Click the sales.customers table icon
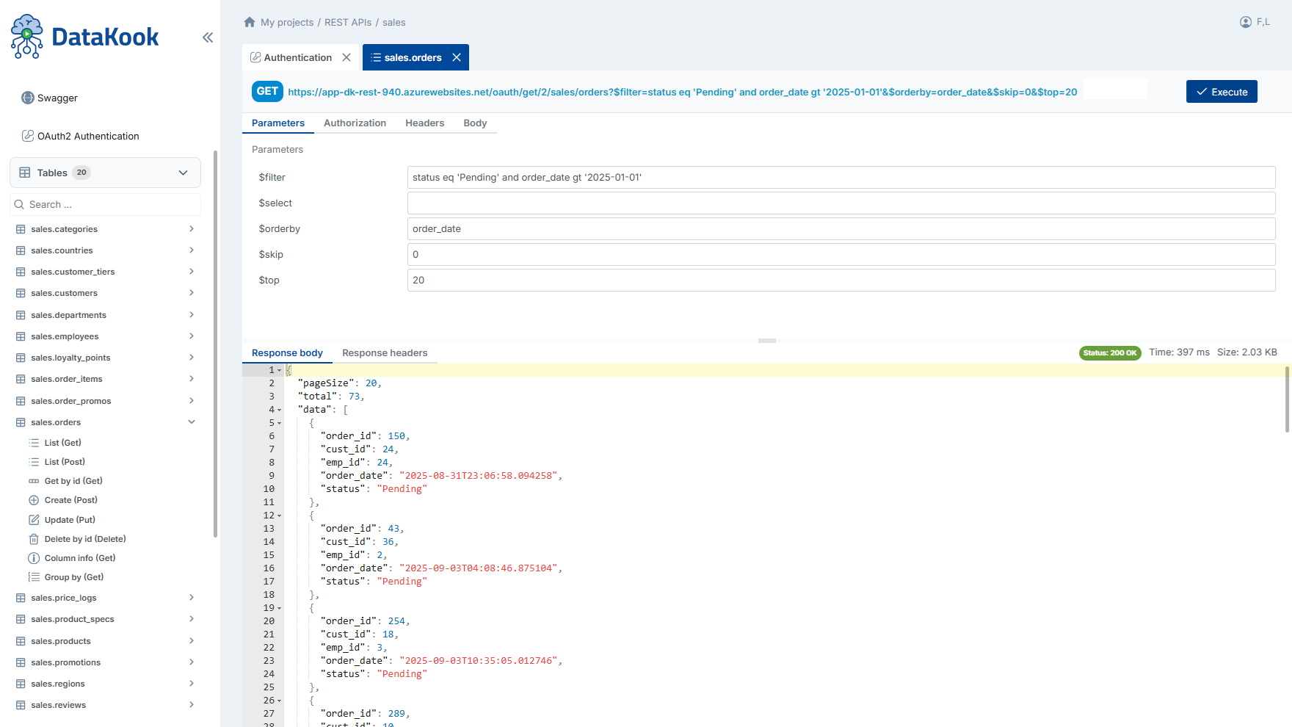Image resolution: width=1292 pixels, height=727 pixels. coord(21,293)
